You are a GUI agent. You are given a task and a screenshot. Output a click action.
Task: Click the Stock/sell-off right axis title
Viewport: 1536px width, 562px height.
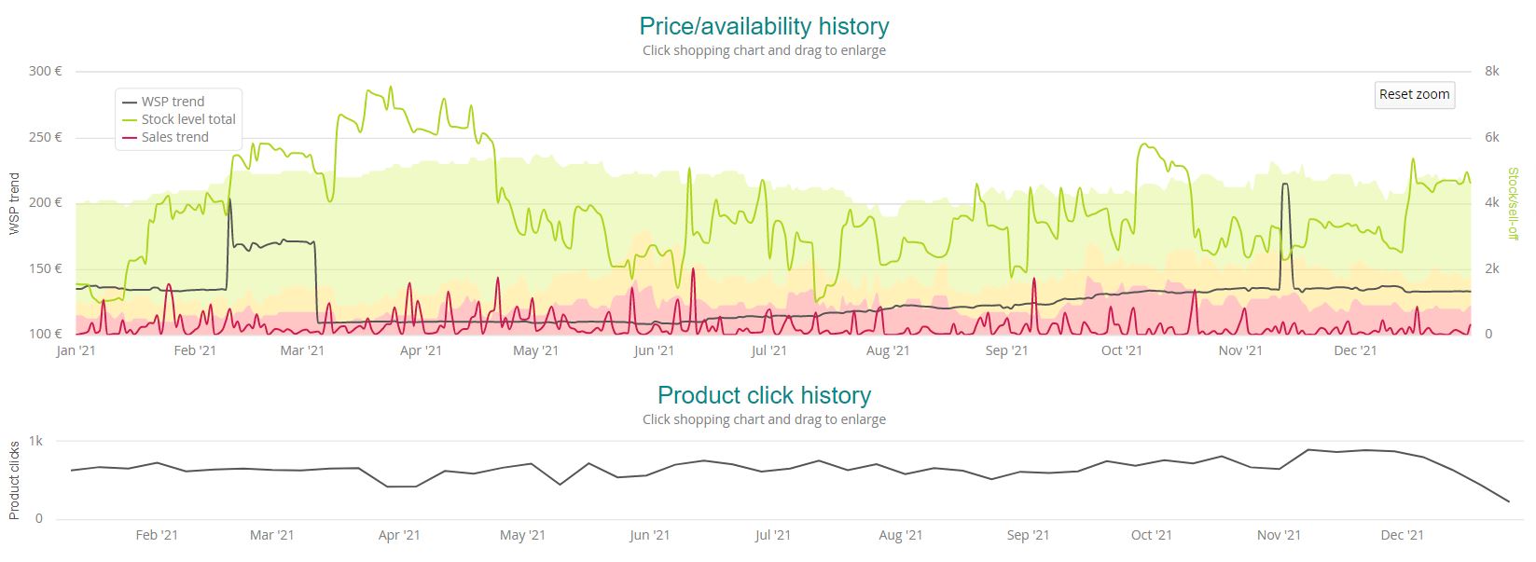click(x=1513, y=202)
